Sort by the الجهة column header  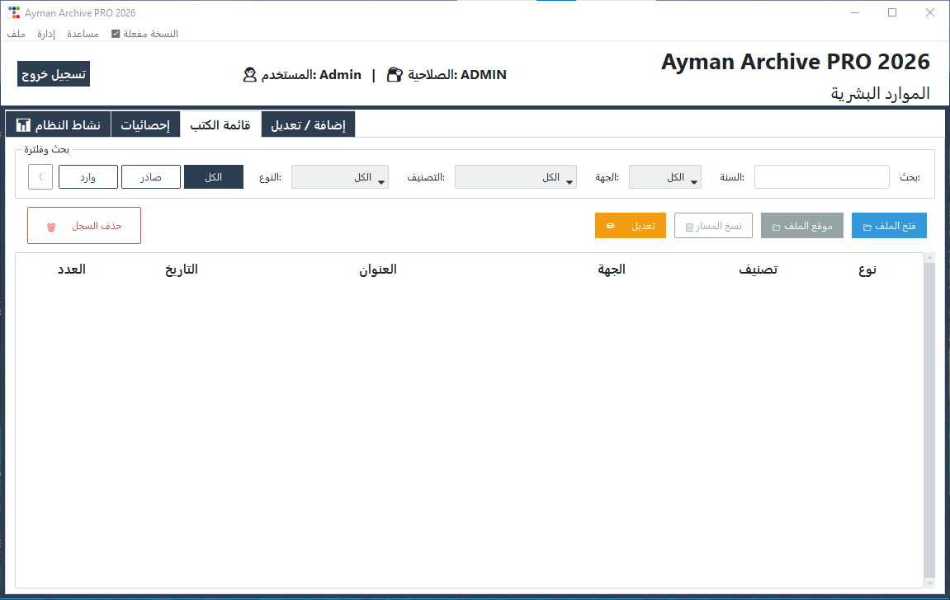point(612,270)
